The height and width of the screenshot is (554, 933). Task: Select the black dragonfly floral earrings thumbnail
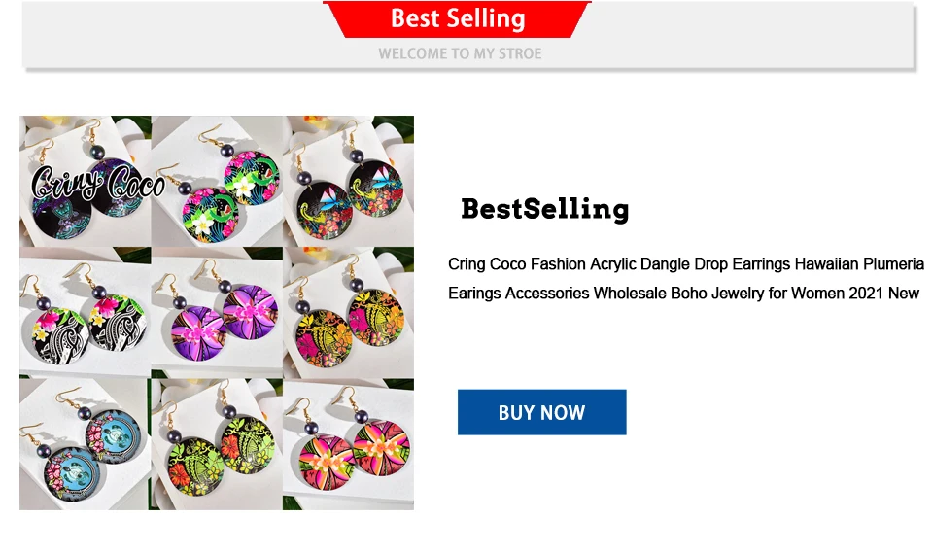pyautogui.click(x=349, y=181)
